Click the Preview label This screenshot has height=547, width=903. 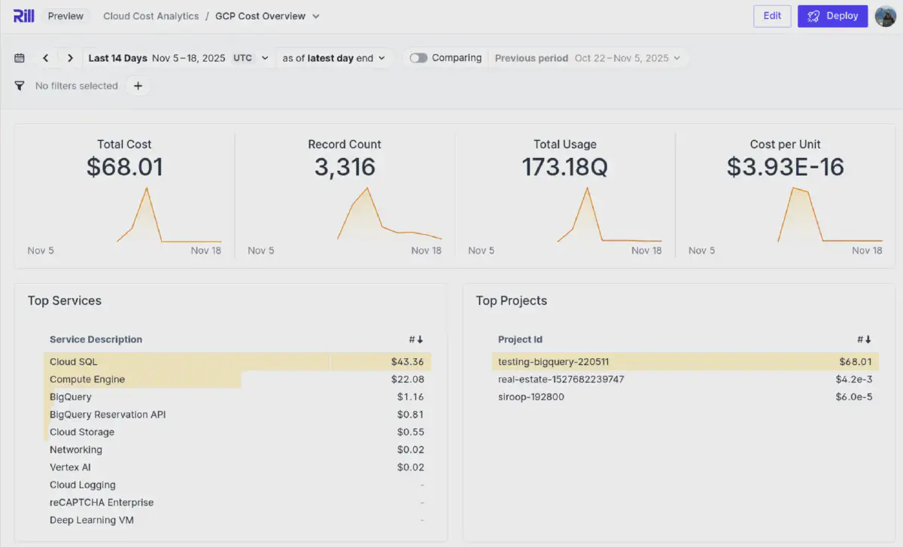coord(65,16)
